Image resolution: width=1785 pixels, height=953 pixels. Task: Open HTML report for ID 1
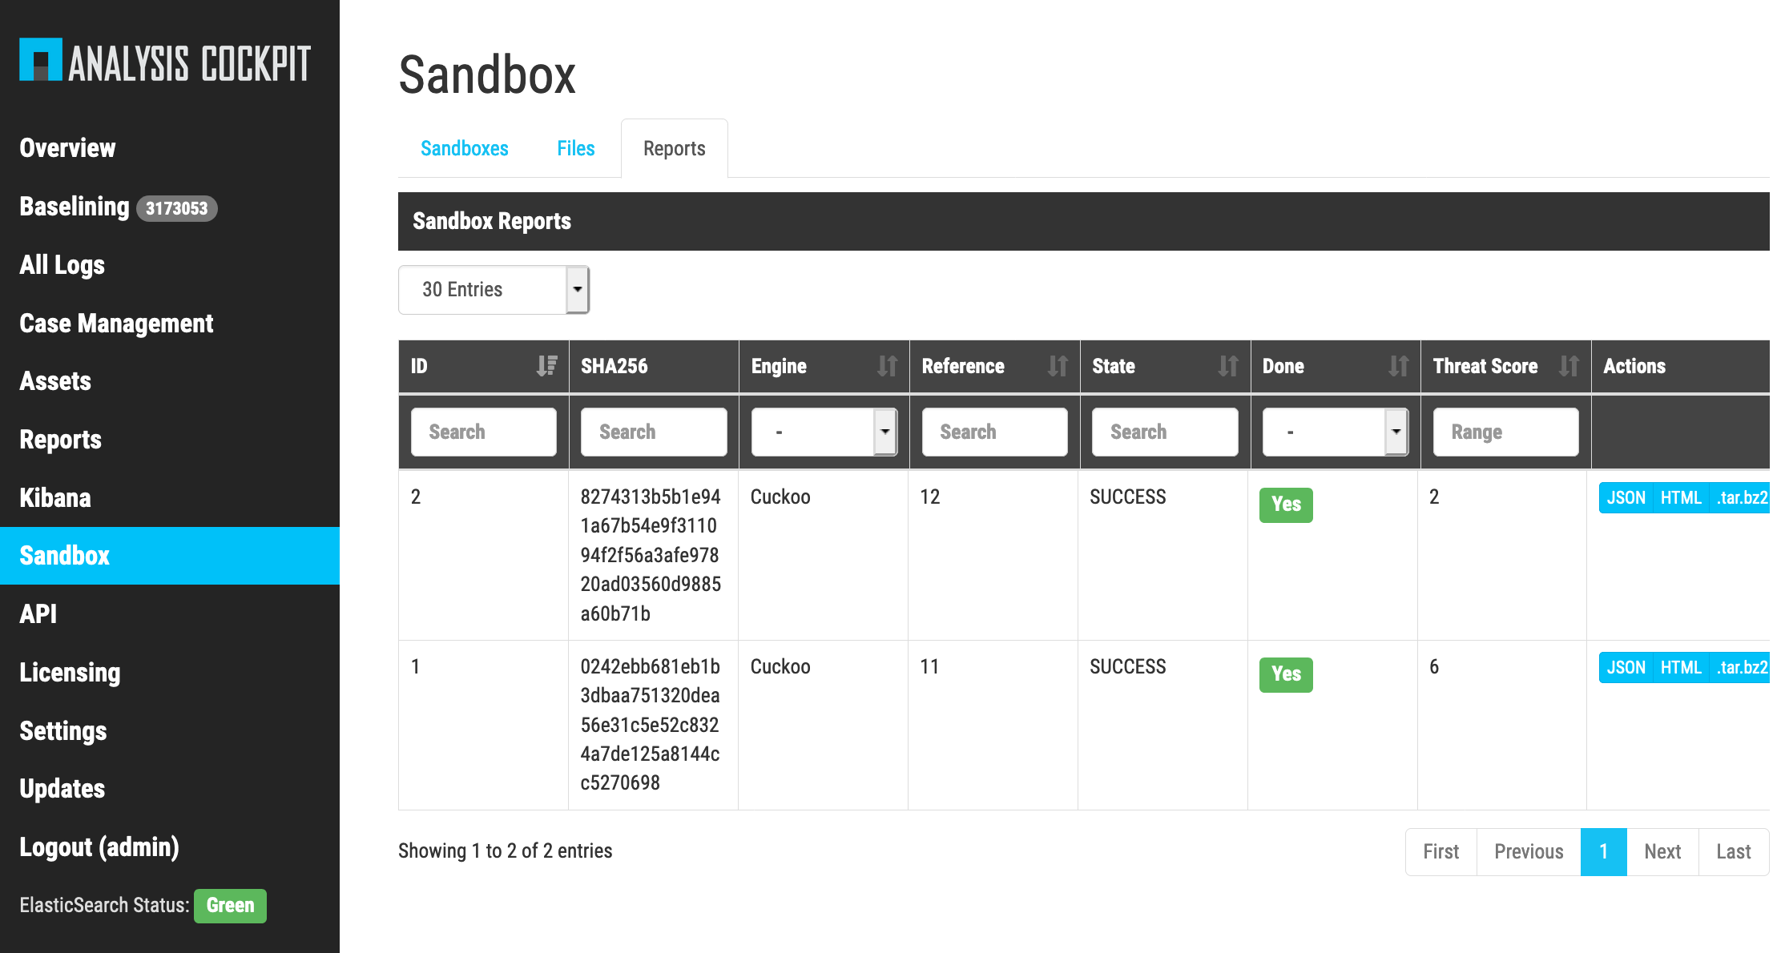click(1680, 668)
